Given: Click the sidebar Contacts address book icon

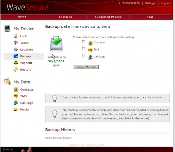Looking at the screenshot, I should click(16, 89).
